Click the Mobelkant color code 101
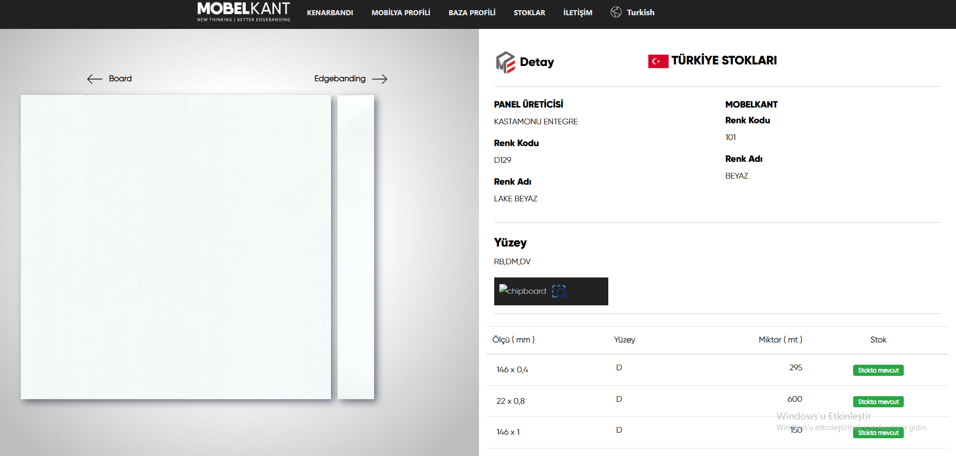Viewport: 956px width, 456px height. tap(730, 137)
